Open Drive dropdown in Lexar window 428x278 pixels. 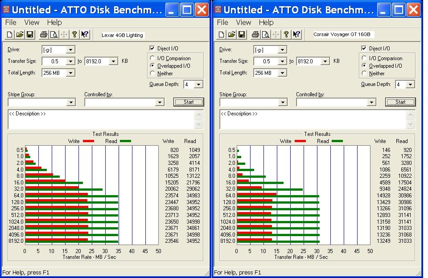pos(70,49)
